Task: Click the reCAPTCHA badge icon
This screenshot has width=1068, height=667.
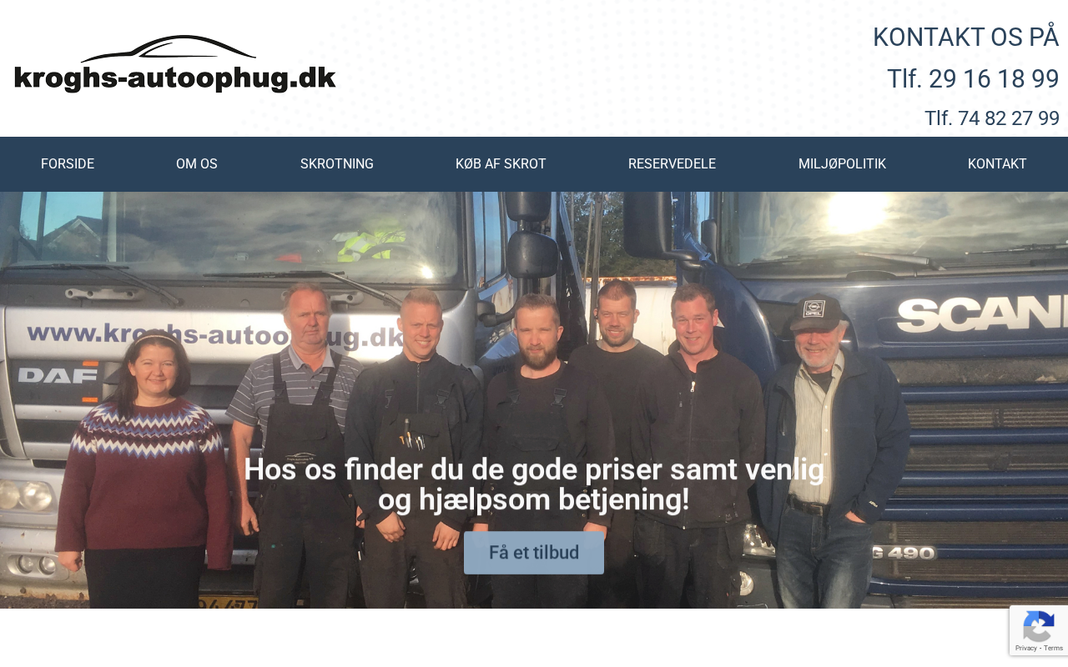Action: (x=1038, y=626)
